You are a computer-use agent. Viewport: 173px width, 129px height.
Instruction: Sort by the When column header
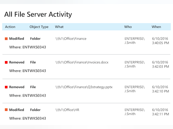click(156, 27)
